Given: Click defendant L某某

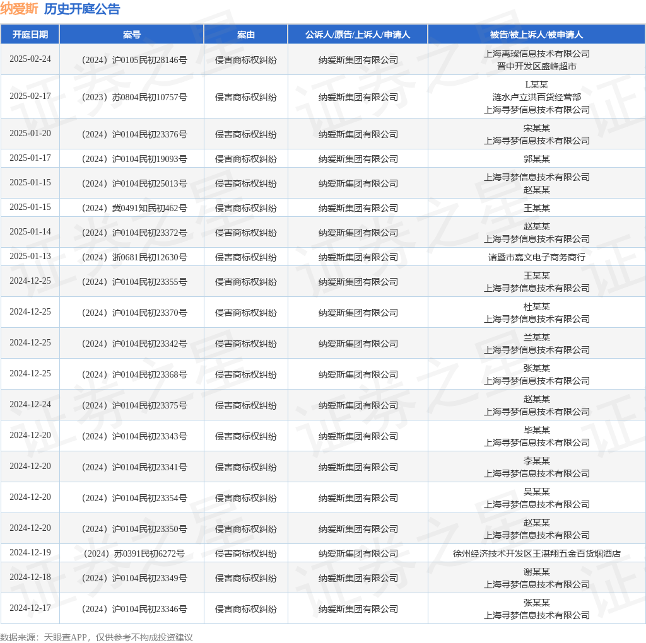Looking at the screenshot, I should pos(537,85).
